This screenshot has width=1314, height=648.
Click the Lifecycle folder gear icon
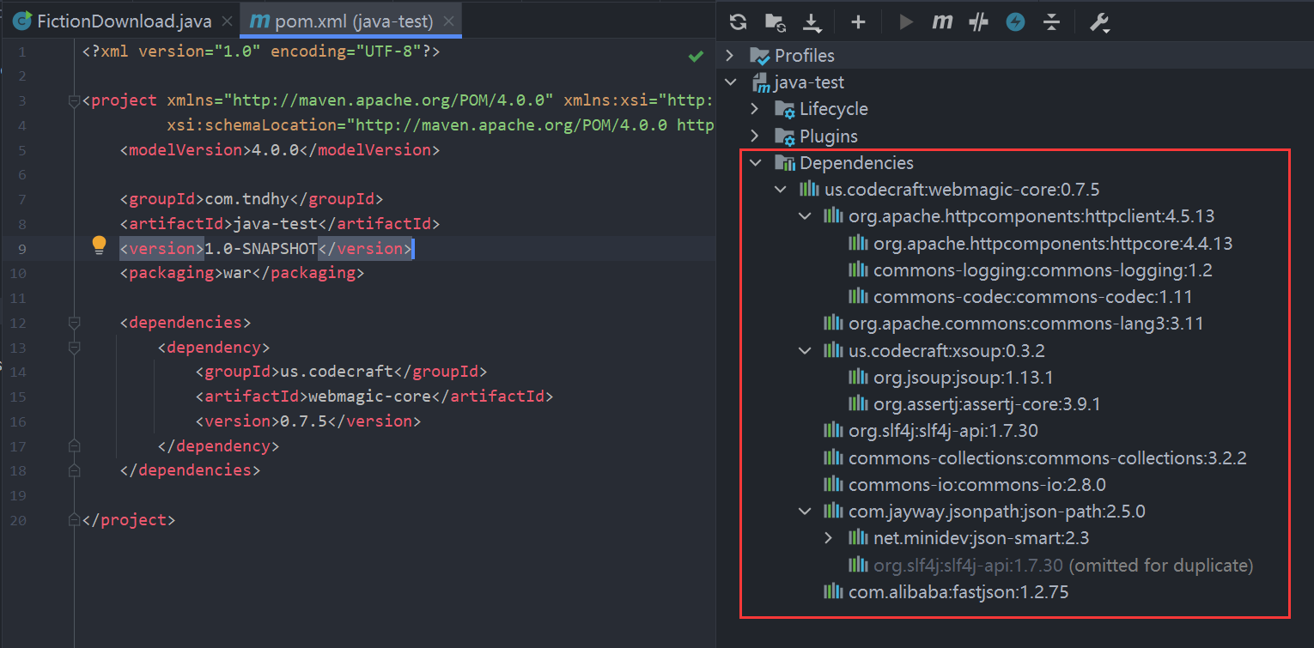click(785, 110)
